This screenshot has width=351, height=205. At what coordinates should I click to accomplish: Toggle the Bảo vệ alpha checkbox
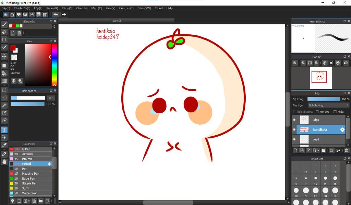(x=294, y=112)
